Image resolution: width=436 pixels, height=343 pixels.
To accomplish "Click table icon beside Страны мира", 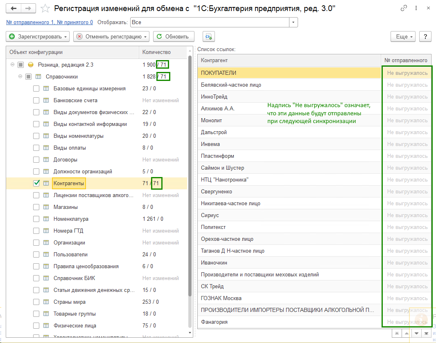I will click(x=46, y=302).
